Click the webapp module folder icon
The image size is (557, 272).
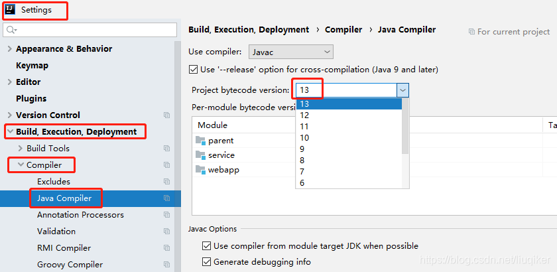tap(201, 170)
